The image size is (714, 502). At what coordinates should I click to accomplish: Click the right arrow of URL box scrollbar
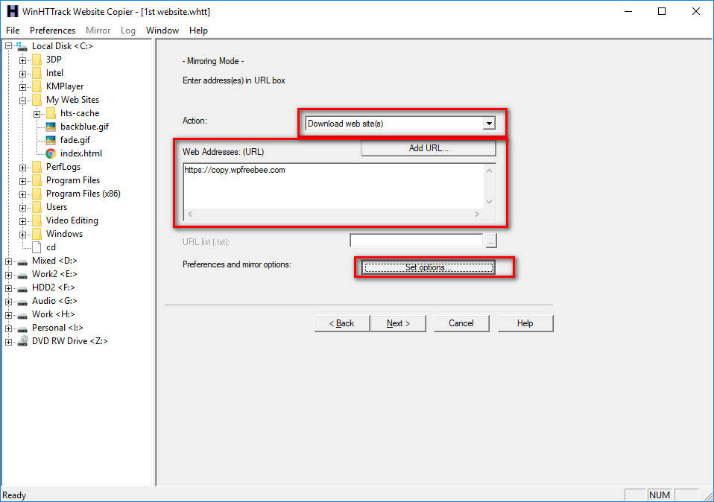(477, 214)
